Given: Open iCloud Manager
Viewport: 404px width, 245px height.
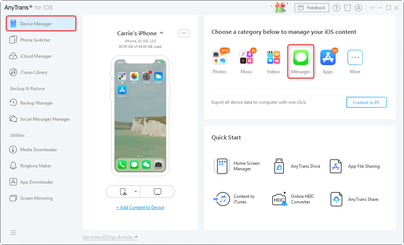Looking at the screenshot, I should (x=30, y=56).
